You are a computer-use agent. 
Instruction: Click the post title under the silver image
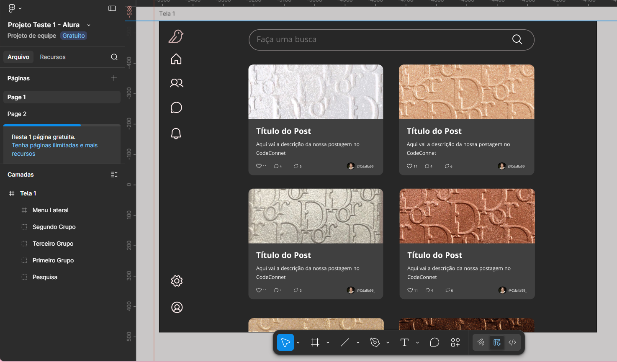[x=283, y=255]
